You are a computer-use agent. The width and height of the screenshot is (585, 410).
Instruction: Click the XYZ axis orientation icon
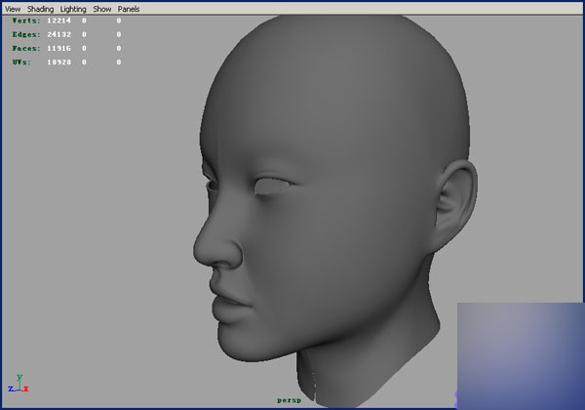tap(19, 384)
